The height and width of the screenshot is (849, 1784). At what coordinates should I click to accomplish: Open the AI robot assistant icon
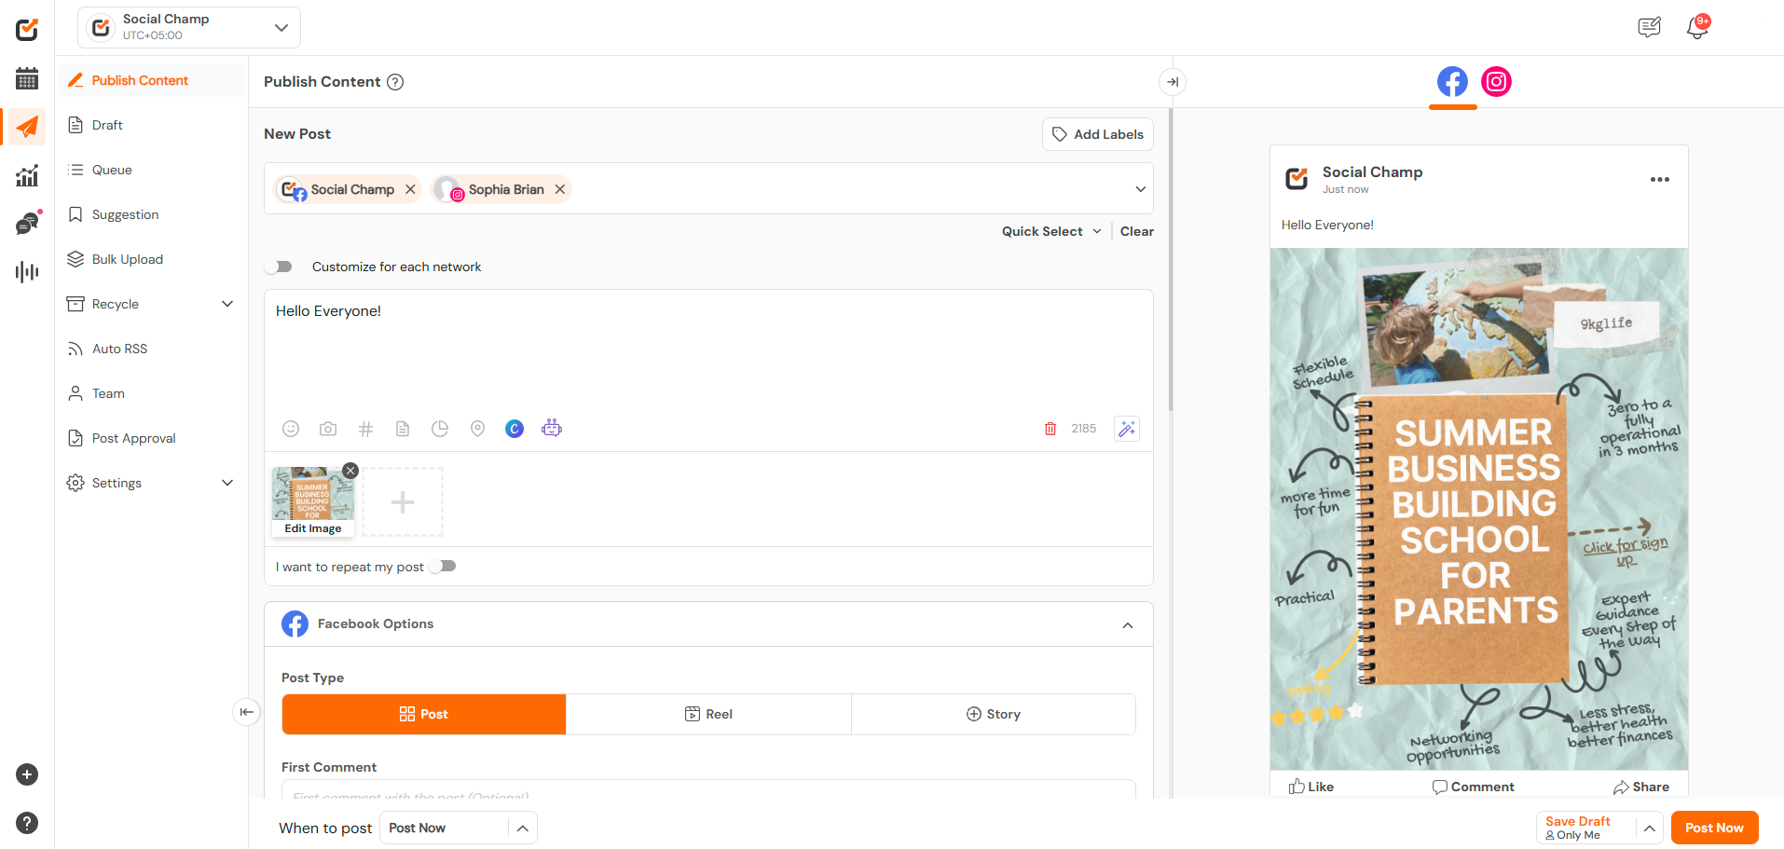(x=552, y=428)
